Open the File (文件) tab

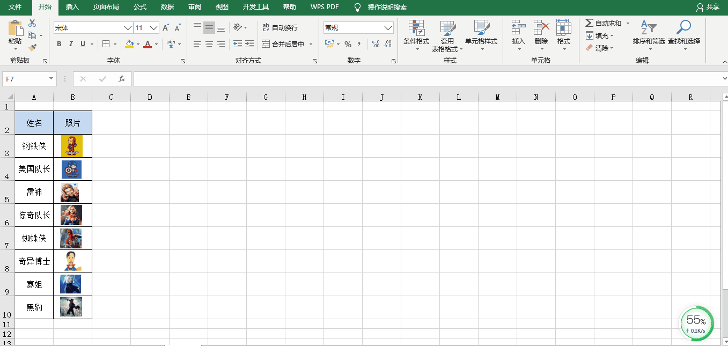pyautogui.click(x=15, y=7)
